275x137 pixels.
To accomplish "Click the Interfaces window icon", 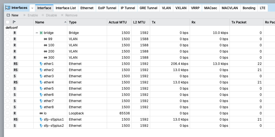I will pyautogui.click(x=8, y=8).
